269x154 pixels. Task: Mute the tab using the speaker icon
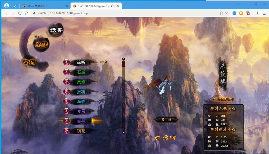pos(113,6)
